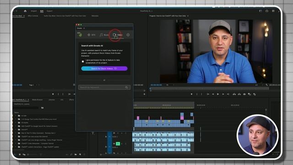Go to In point in Program monitor
The height and width of the screenshot is (165, 293).
coord(208,94)
